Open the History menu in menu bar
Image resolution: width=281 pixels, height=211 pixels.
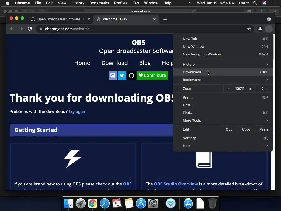coord(78,3)
